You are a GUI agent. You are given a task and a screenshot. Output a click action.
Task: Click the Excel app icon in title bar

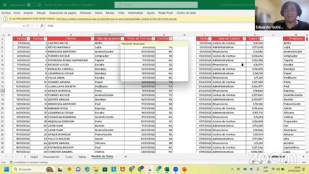pos(5,5)
